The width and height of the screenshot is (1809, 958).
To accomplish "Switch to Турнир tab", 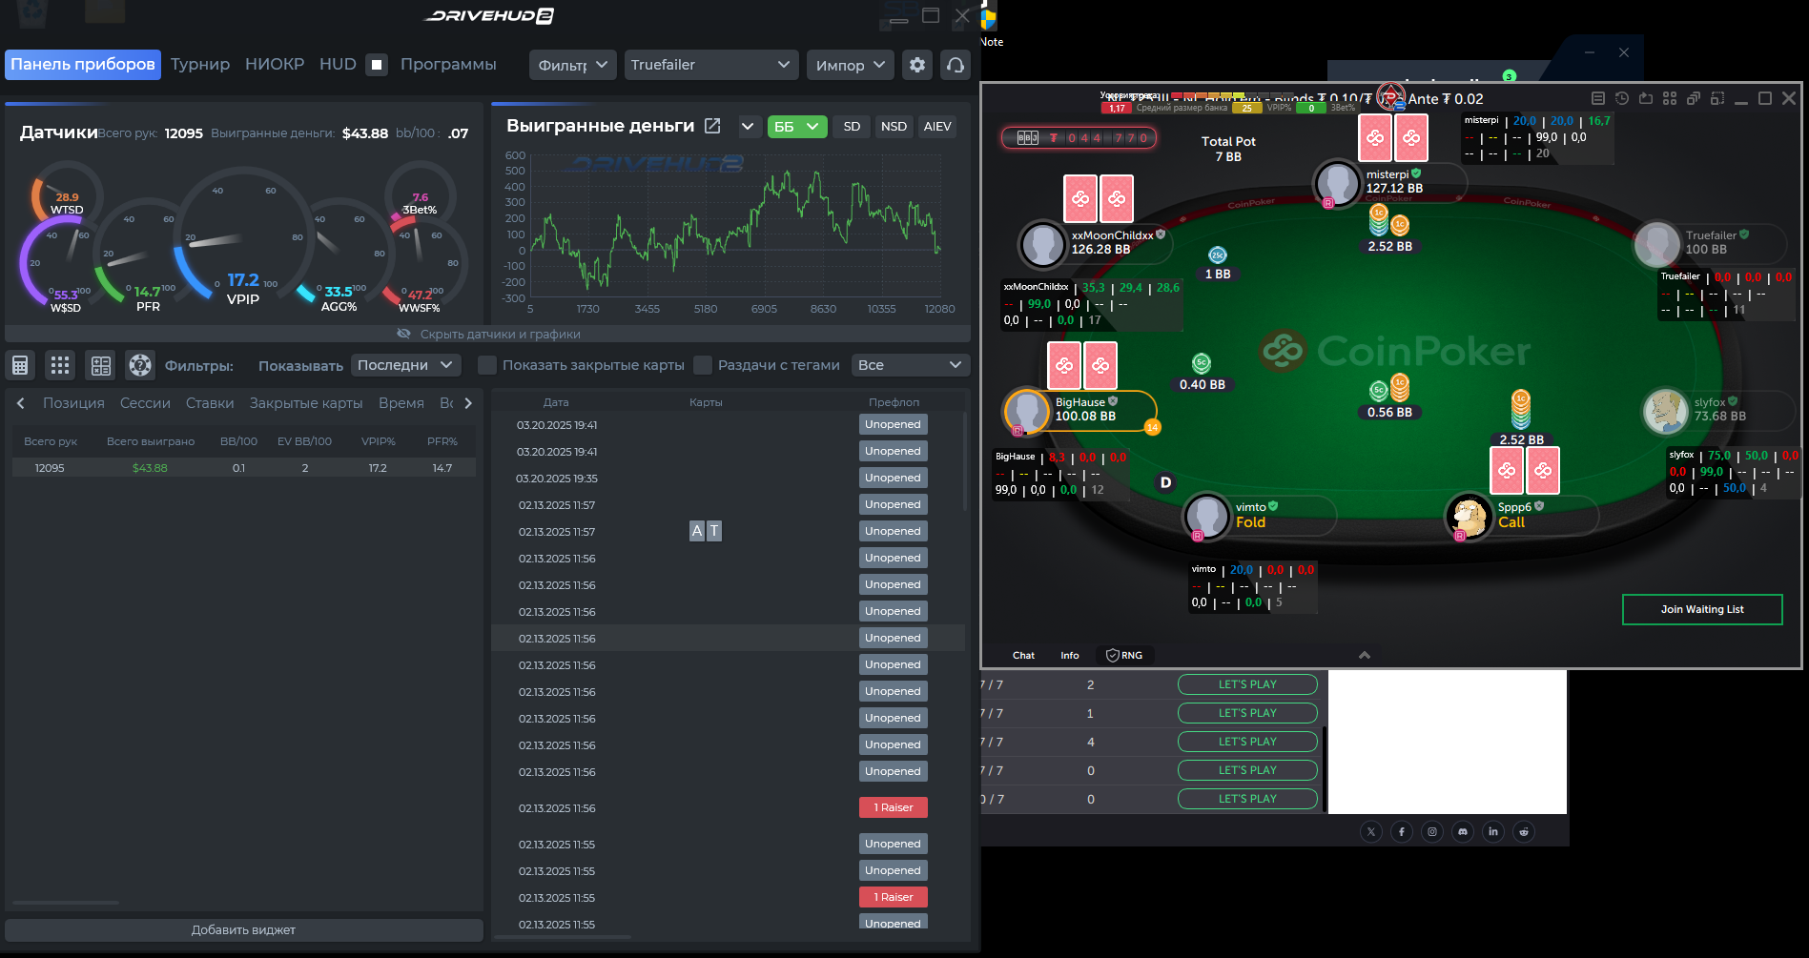I will click(x=200, y=65).
